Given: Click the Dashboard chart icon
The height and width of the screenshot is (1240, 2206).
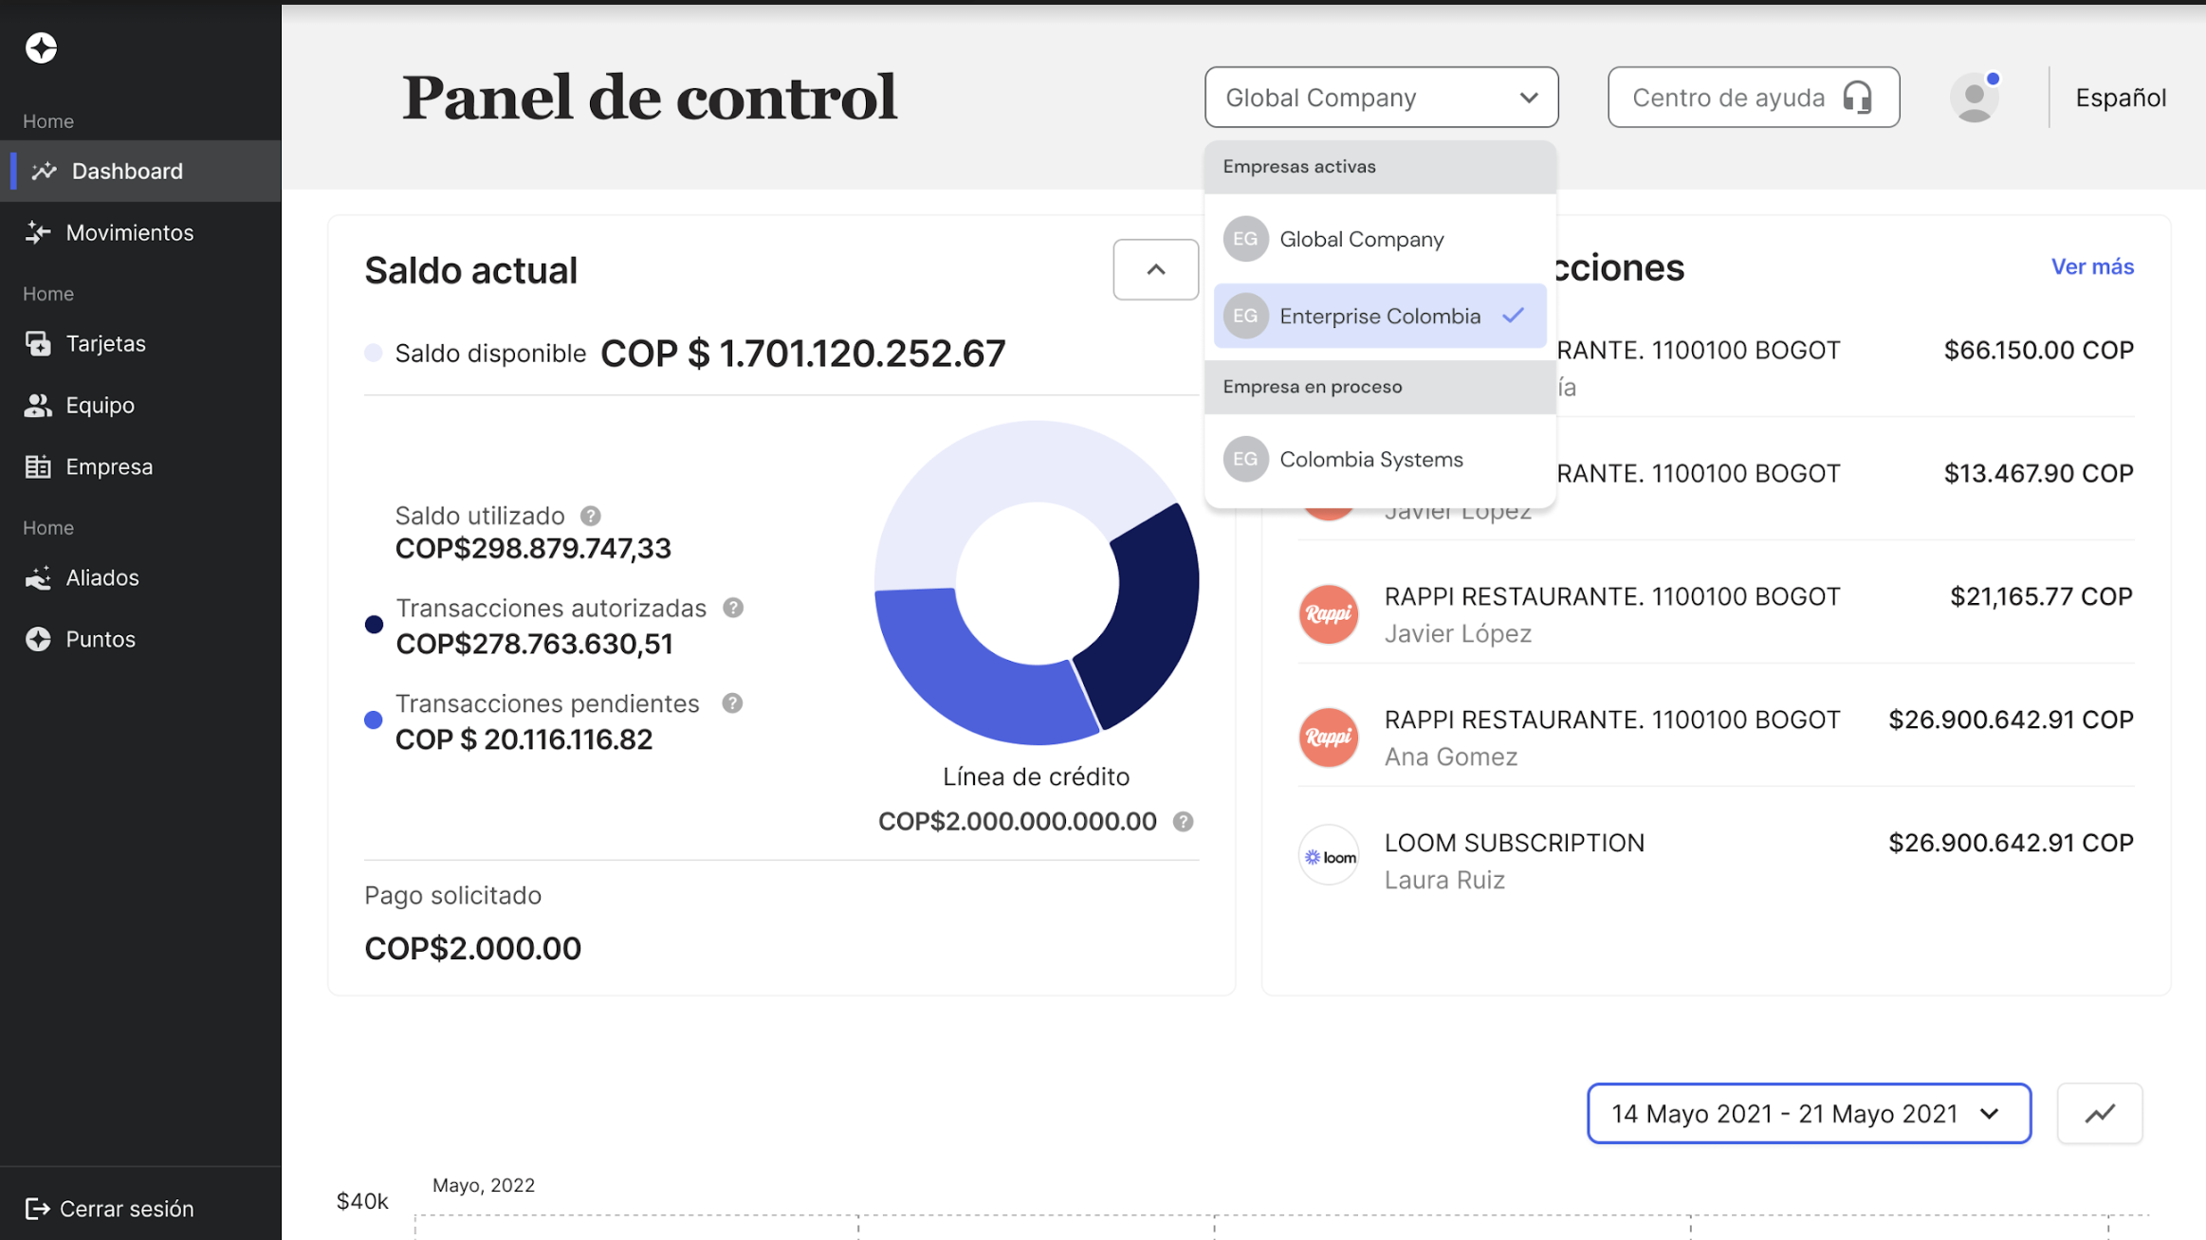Looking at the screenshot, I should point(44,171).
